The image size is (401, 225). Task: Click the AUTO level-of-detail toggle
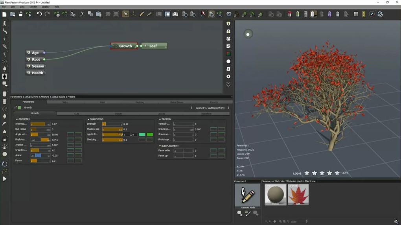[345, 173]
